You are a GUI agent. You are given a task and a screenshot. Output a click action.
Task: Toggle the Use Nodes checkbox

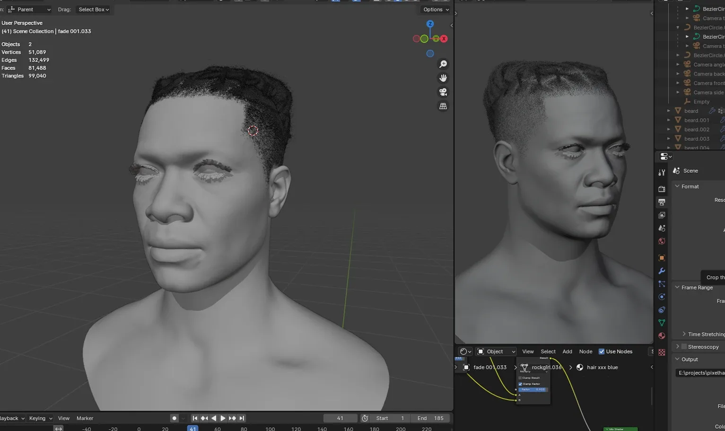[x=602, y=352]
